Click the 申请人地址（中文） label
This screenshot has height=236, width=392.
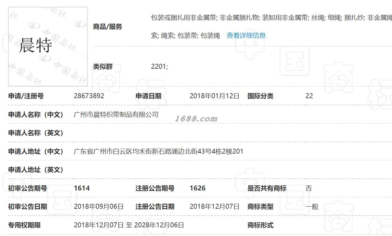(36, 151)
